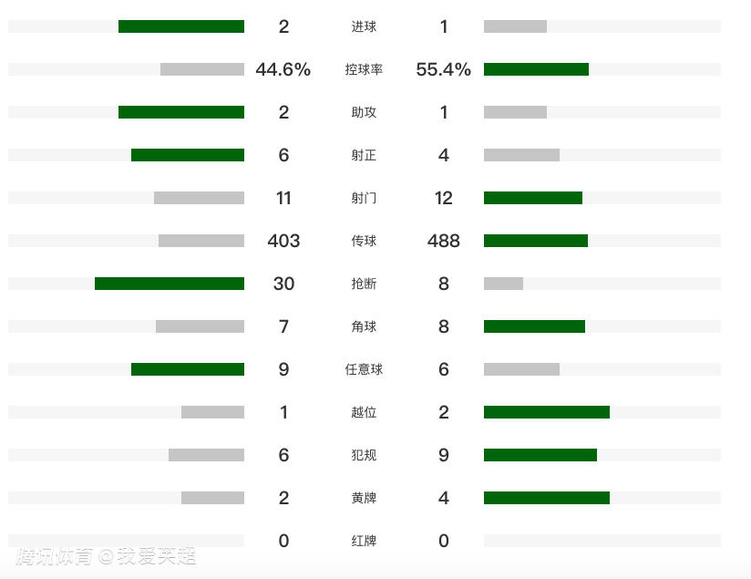Select the 射正 stat label
751x579 pixels.
point(364,155)
